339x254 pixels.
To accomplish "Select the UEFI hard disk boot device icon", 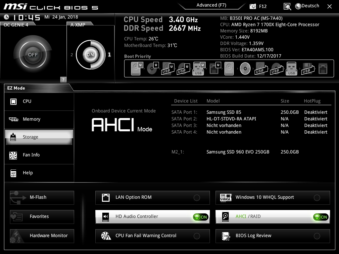I will (x=137, y=68).
